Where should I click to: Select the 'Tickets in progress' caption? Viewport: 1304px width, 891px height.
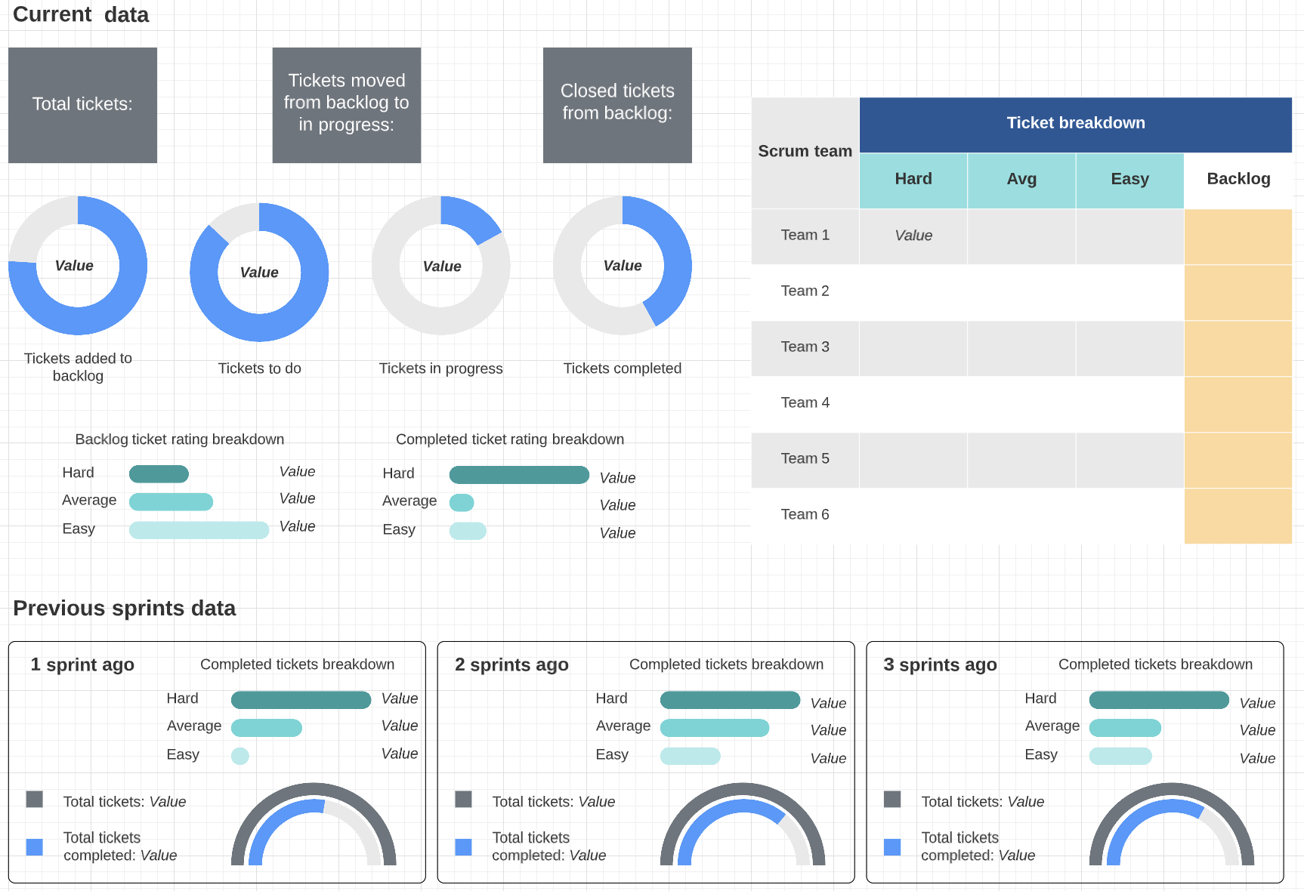click(440, 368)
